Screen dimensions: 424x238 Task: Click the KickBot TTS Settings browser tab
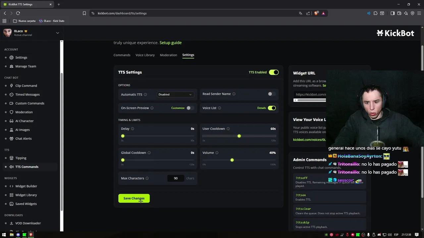click(x=27, y=4)
